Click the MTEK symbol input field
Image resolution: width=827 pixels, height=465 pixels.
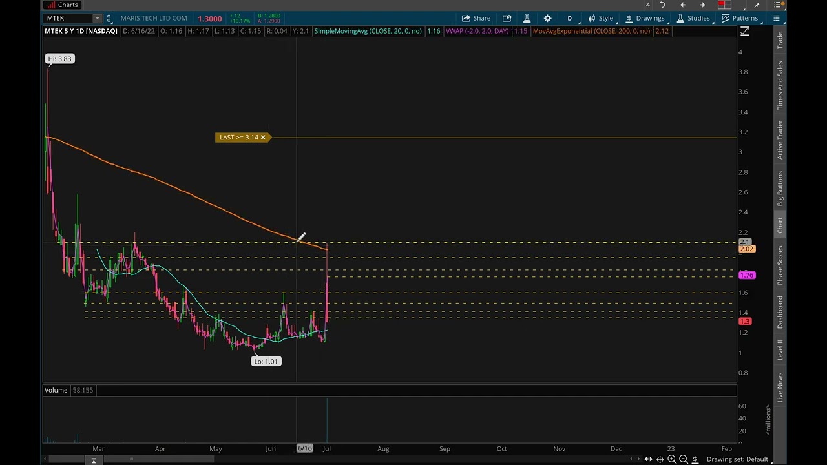tap(68, 18)
